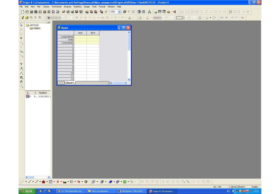
Task: Select the Rectangle drawing tool
Action: point(21,78)
